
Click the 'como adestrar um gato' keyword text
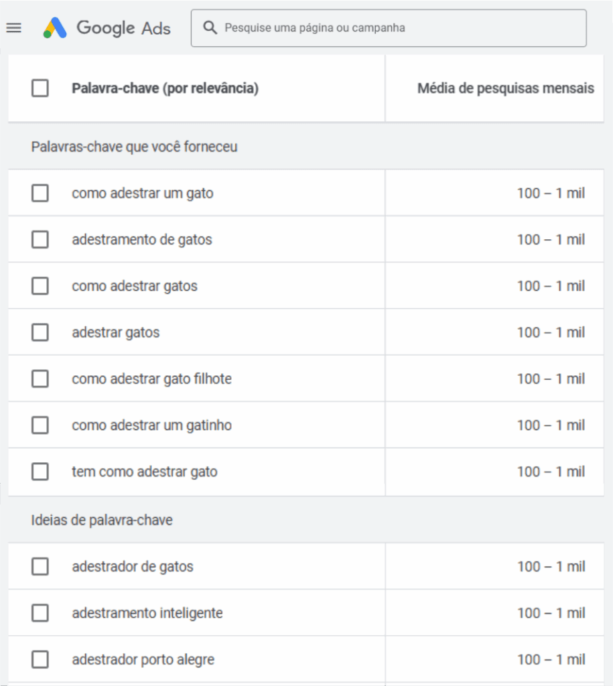pos(143,194)
